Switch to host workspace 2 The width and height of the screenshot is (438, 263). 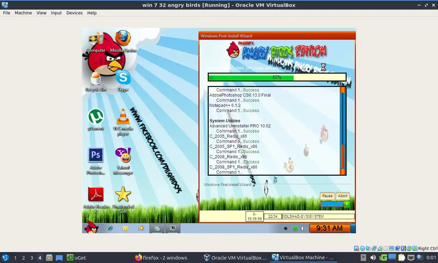(x=23, y=258)
